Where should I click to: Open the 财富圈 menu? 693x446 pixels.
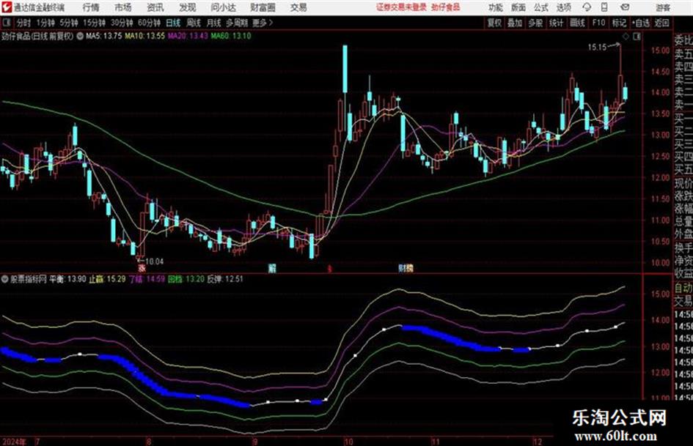click(x=263, y=7)
